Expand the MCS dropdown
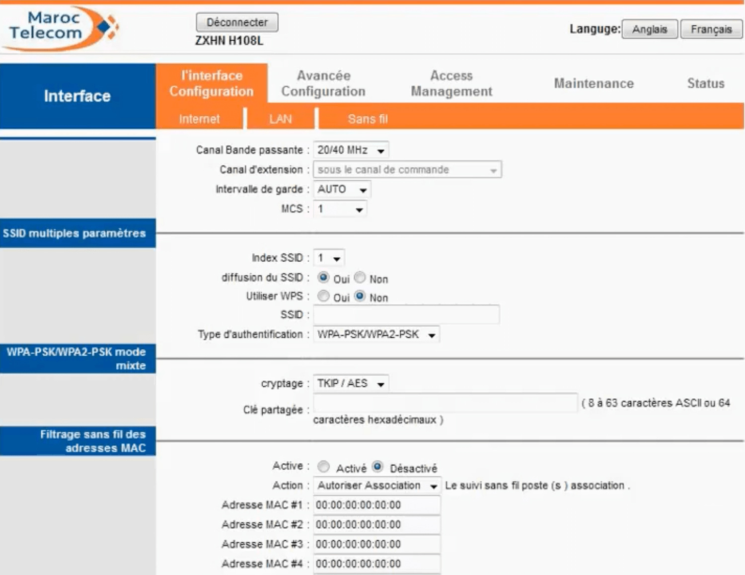This screenshot has width=745, height=575. pos(340,209)
